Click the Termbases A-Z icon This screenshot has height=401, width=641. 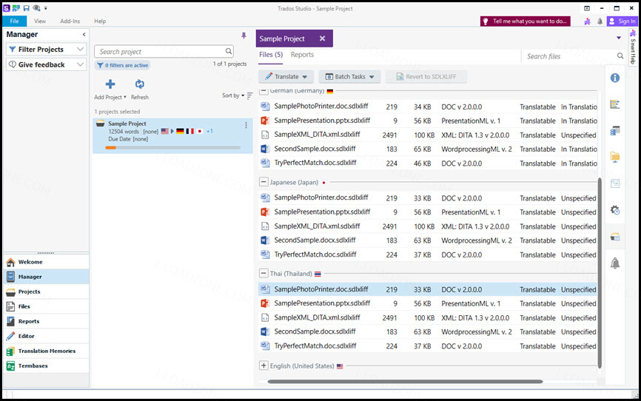tap(10, 365)
